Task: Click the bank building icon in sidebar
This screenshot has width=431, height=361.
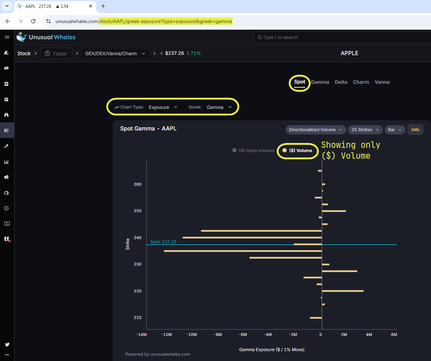Action: pyautogui.click(x=6, y=84)
